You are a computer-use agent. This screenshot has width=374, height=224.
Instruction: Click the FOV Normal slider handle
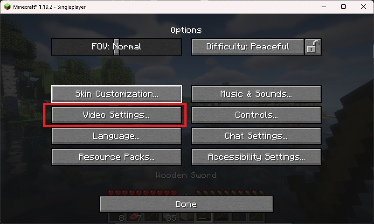tap(116, 46)
